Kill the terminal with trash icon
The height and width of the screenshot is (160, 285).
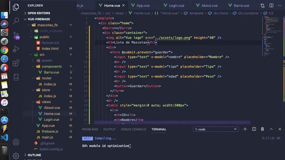[x=262, y=129]
